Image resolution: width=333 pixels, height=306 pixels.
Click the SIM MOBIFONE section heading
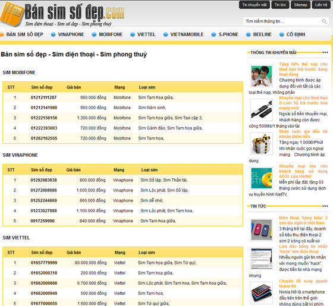(19, 72)
